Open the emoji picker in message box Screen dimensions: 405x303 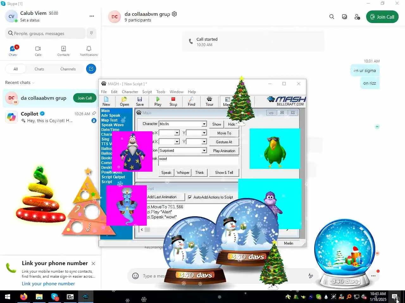coord(135,276)
